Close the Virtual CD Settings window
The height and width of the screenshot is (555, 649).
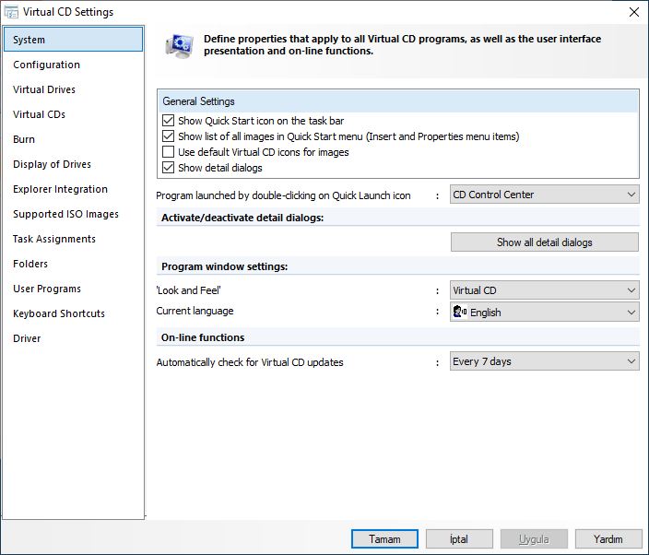pyautogui.click(x=633, y=12)
